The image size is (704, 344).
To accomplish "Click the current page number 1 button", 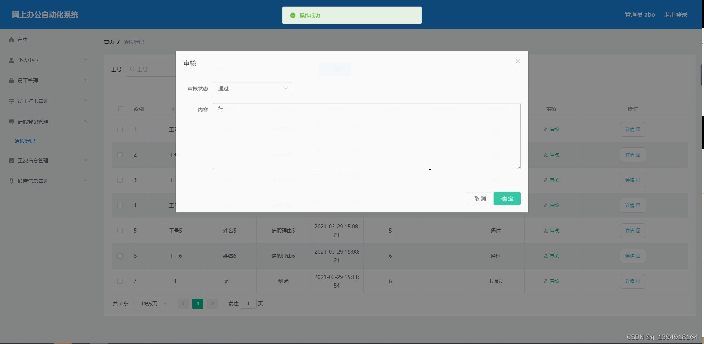I will click(198, 304).
